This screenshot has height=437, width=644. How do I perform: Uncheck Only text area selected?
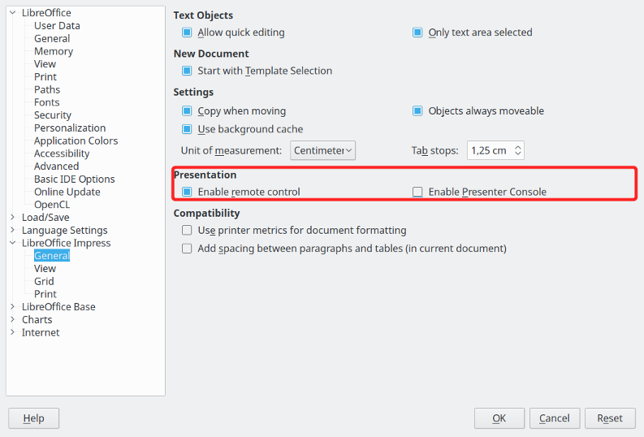417,32
